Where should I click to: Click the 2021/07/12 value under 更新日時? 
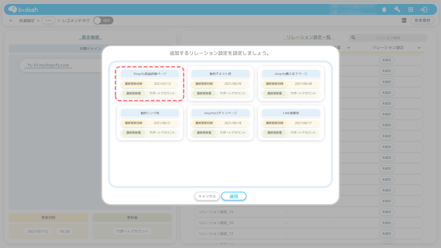click(38, 231)
